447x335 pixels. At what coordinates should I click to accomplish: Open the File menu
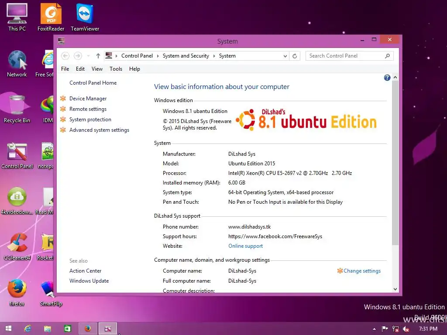[x=65, y=69]
